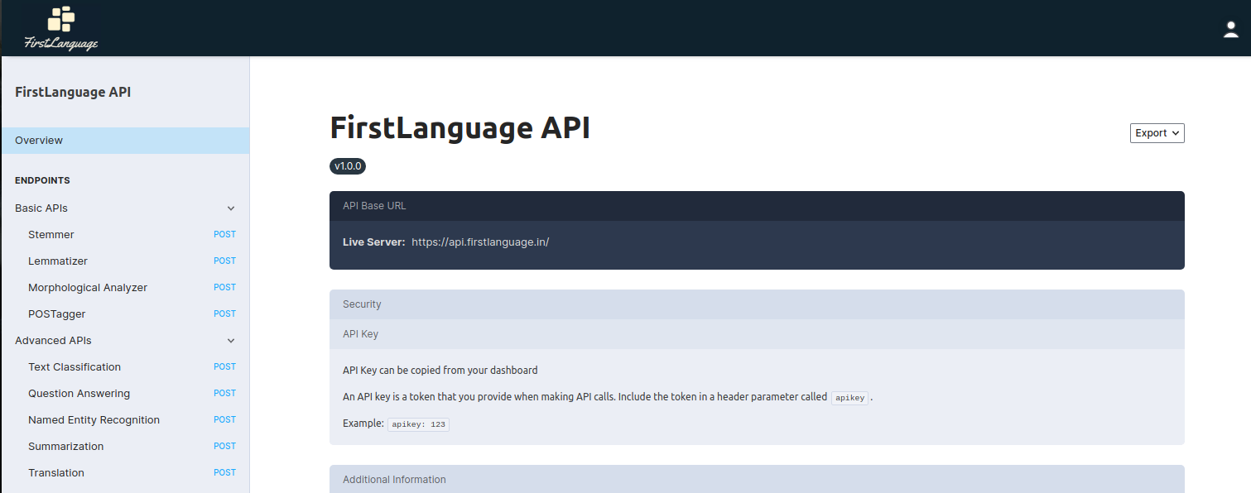Go to Morphological Analyzer endpoint
Image resolution: width=1251 pixels, height=493 pixels.
click(x=88, y=288)
